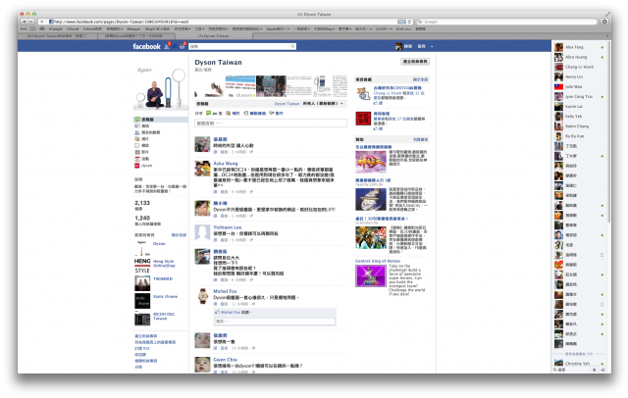Viewport: 628px width, 398px height.
Task: Click the Safari address bar
Action: pyautogui.click(x=227, y=22)
